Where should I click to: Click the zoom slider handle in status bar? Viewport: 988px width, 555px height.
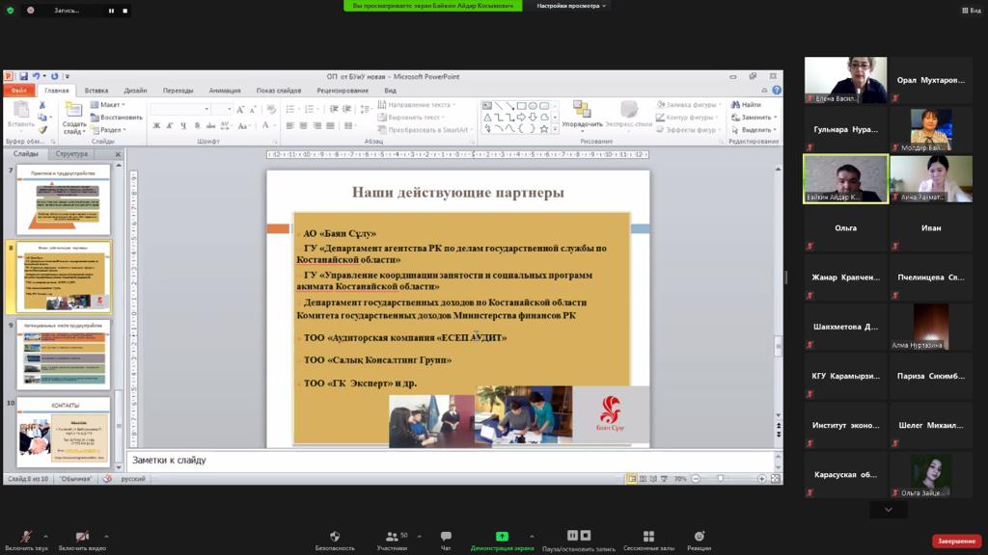721,479
